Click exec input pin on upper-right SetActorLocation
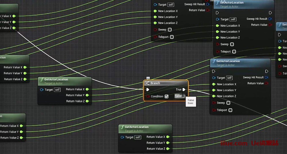 (x=217, y=13)
